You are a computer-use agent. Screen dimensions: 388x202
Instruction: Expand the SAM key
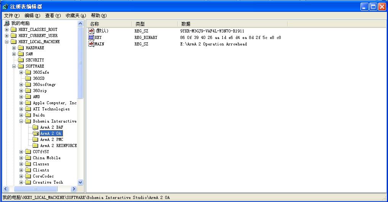14,54
